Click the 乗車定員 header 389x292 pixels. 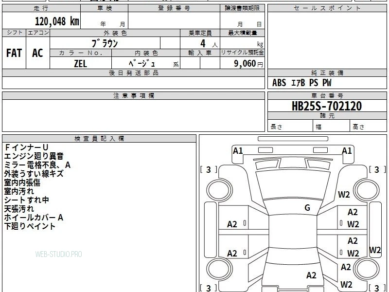click(x=200, y=33)
